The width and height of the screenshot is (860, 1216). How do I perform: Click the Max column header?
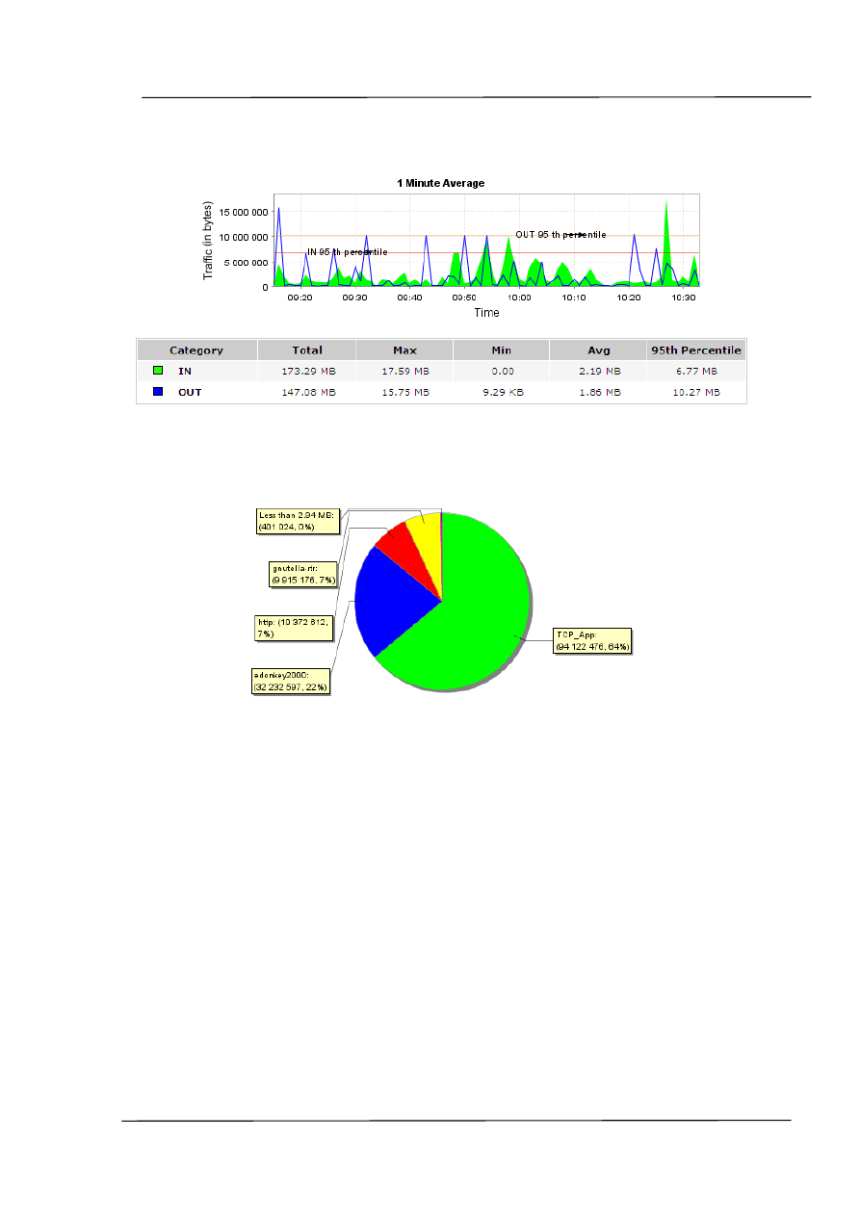tap(404, 350)
